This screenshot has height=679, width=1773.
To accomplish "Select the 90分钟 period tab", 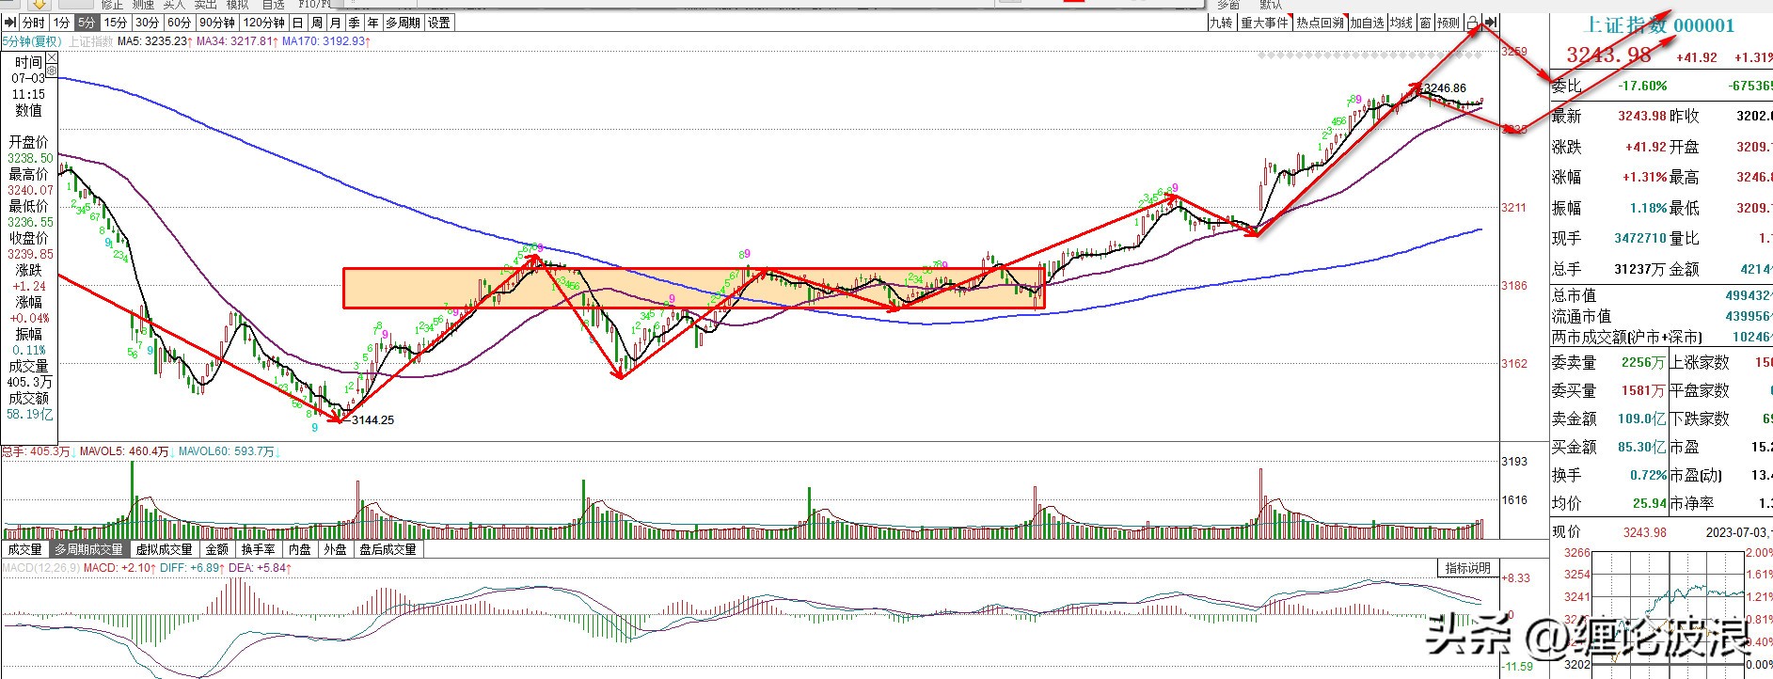I will tap(216, 23).
